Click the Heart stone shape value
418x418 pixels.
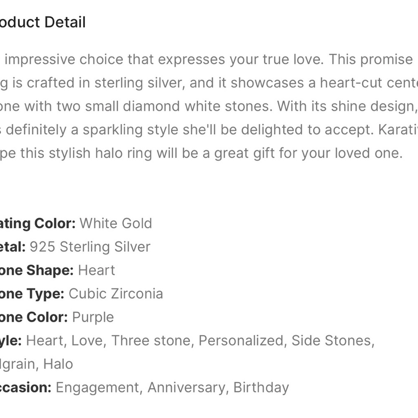(97, 270)
